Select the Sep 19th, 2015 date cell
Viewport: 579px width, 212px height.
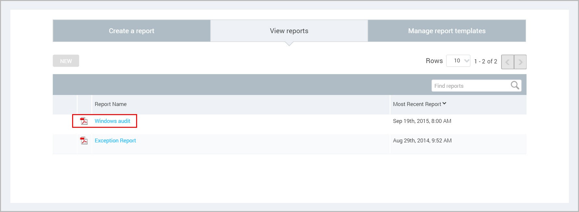pos(422,121)
